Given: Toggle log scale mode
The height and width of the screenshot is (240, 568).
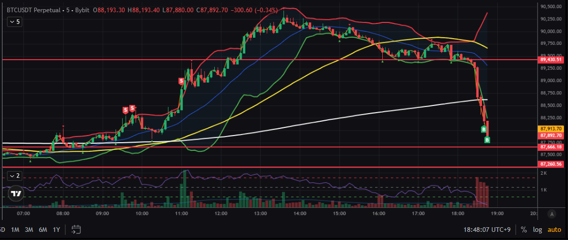Looking at the screenshot, I should click(x=538, y=229).
